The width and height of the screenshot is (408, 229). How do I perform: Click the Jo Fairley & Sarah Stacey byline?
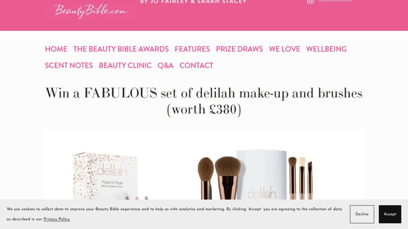click(x=193, y=2)
